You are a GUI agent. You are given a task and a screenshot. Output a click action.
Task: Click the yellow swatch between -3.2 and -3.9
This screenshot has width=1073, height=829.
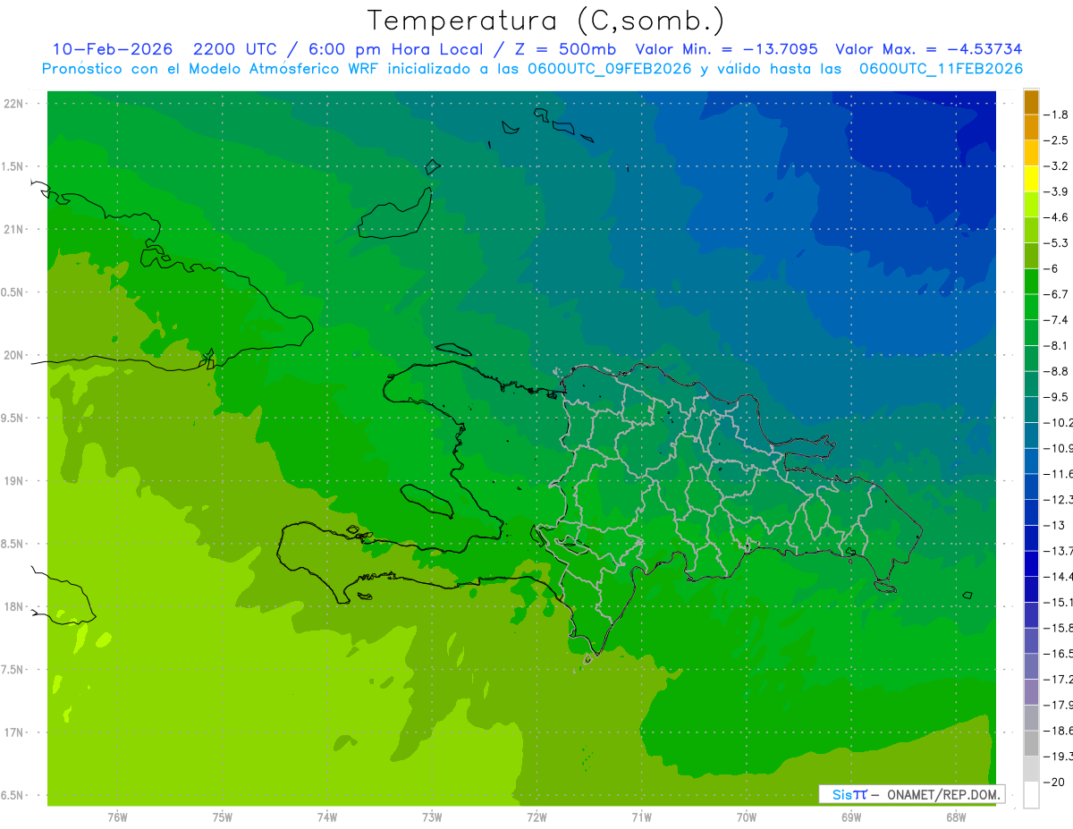click(1031, 180)
